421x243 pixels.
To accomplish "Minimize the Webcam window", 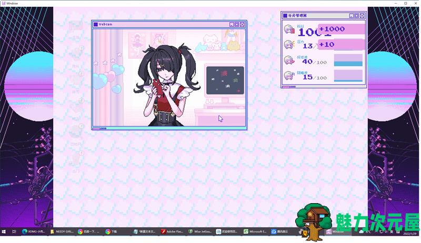I will click(x=232, y=24).
